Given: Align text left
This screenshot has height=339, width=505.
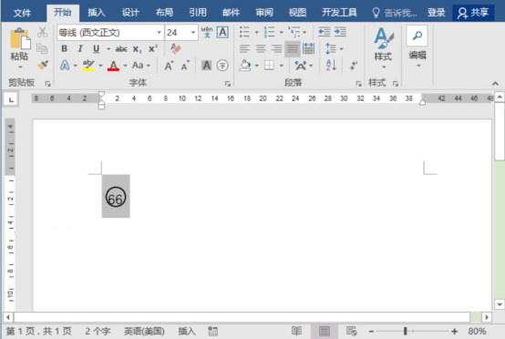Looking at the screenshot, I should 244,49.
